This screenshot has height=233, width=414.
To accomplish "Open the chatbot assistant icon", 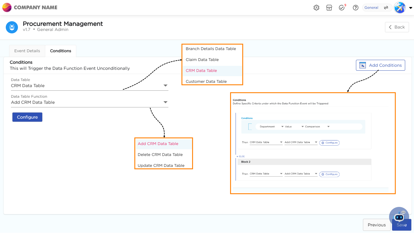I will 399,216.
